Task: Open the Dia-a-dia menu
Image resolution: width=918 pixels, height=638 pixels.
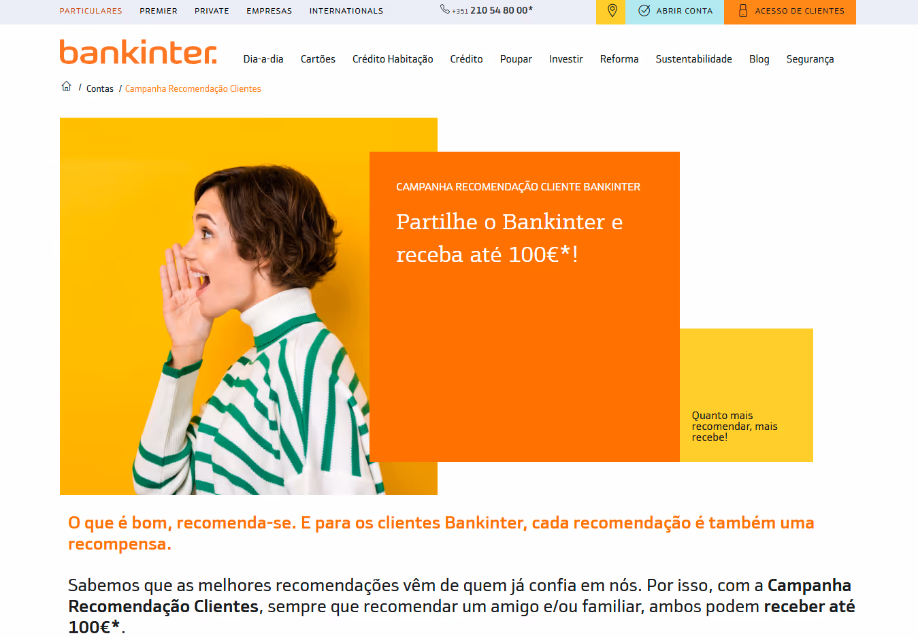Action: coord(263,59)
